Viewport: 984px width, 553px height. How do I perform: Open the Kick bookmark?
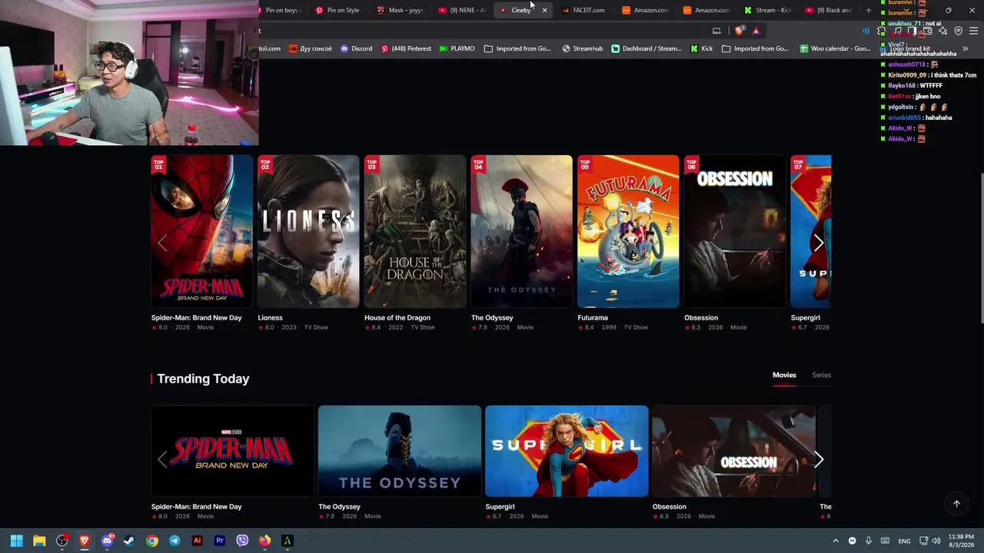point(701,48)
